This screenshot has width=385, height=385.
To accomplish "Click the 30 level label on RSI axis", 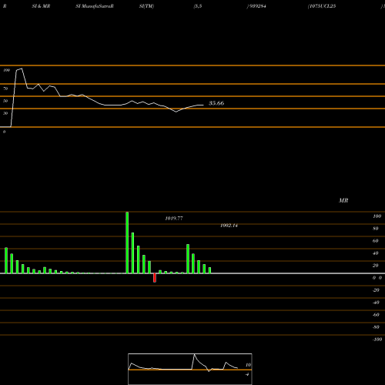I will (x=5, y=113).
